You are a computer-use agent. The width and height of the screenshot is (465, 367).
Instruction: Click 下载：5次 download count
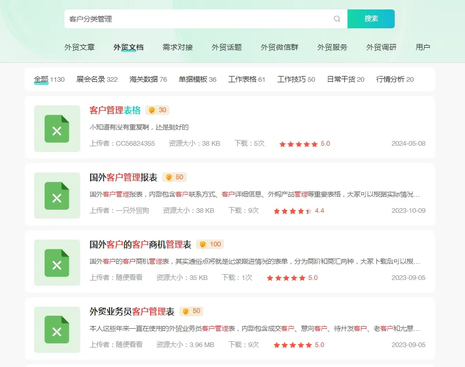250,144
